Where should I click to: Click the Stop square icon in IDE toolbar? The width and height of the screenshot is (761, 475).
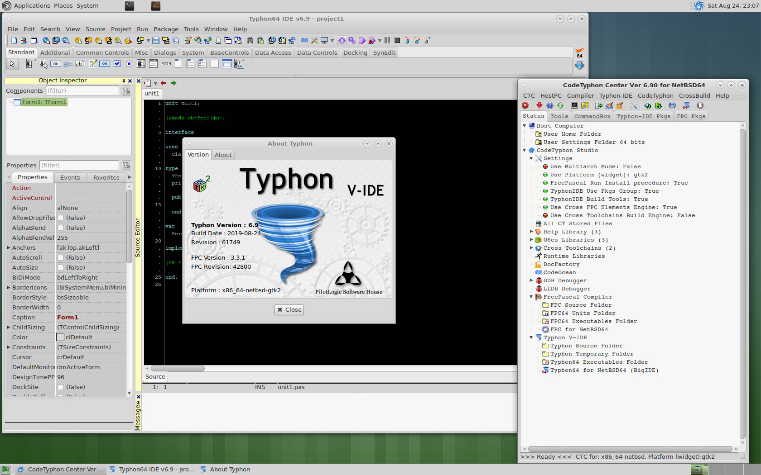pos(397,40)
